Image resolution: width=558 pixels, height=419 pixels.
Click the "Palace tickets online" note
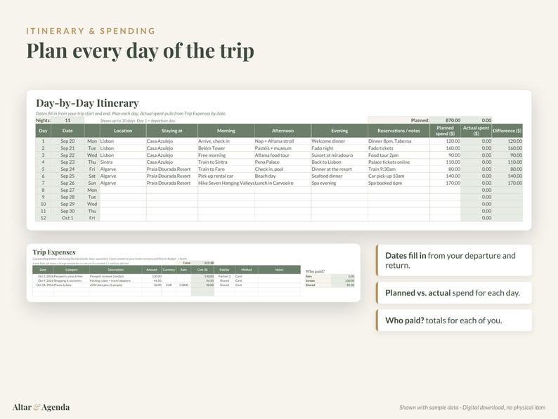(398, 162)
